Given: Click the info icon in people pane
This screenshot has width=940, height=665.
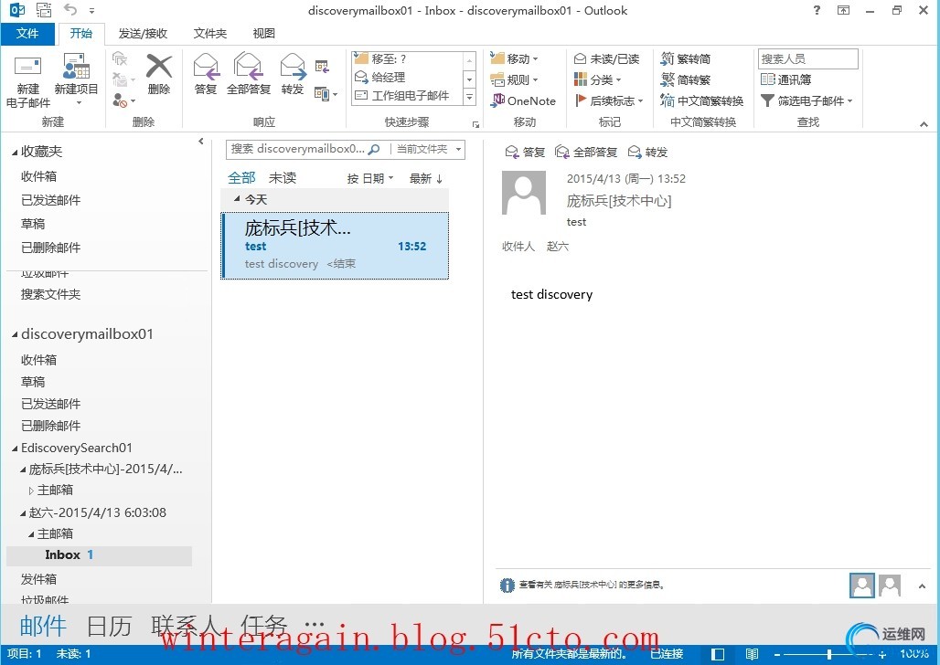Looking at the screenshot, I should (x=507, y=585).
